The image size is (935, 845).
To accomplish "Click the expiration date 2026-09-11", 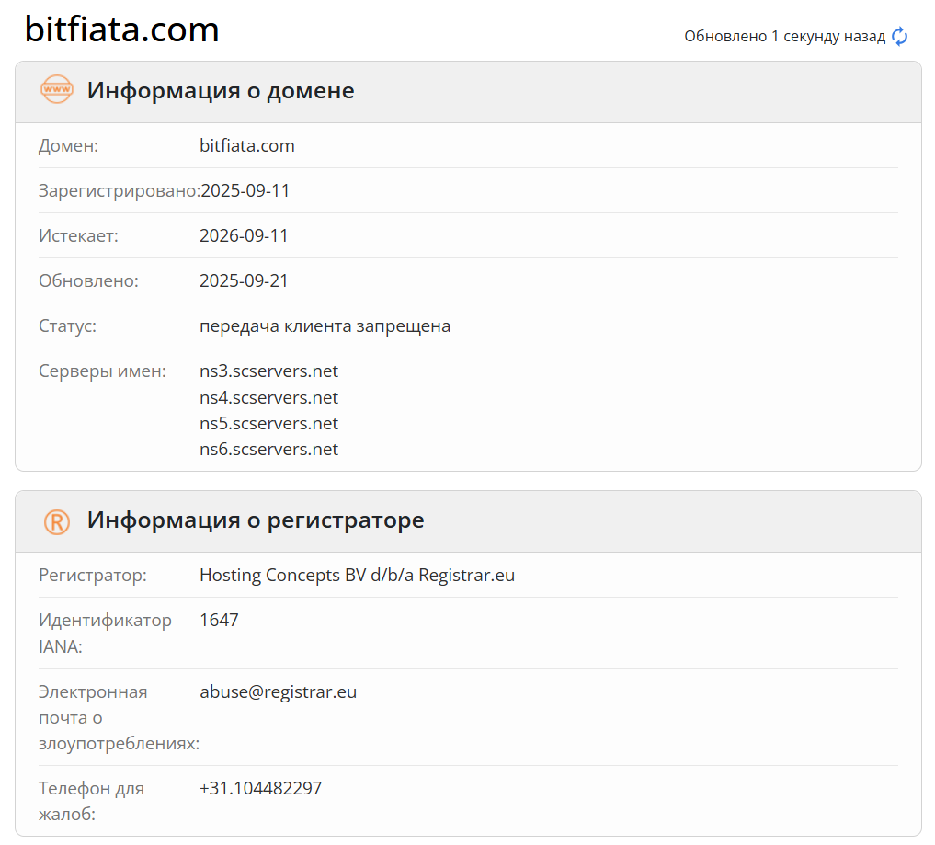I will tap(244, 235).
